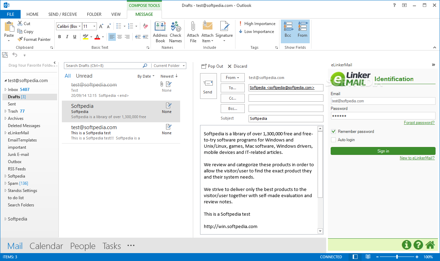Click into the Subject field

[286, 118]
